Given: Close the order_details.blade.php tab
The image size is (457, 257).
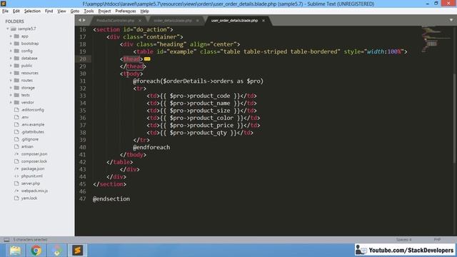Looking at the screenshot, I should (197, 21).
